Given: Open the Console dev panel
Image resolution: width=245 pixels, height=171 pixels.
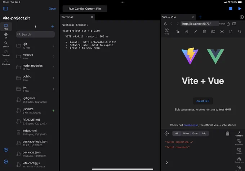Looking at the screenshot, I should (x=239, y=134).
